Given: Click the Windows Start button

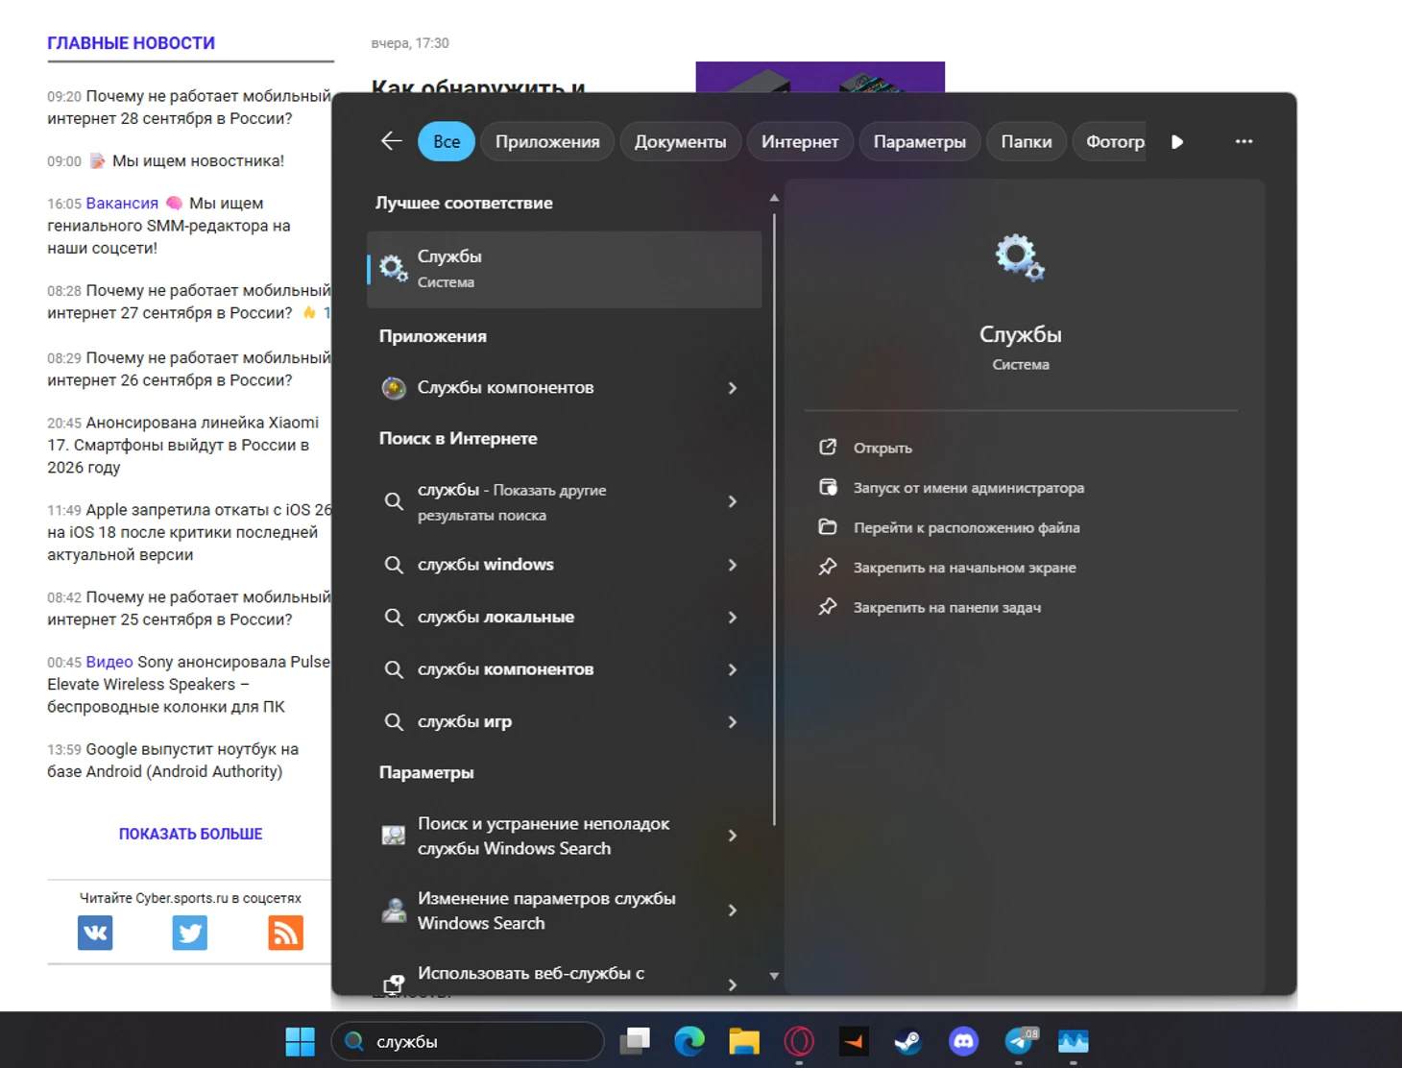Looking at the screenshot, I should tap(300, 1041).
